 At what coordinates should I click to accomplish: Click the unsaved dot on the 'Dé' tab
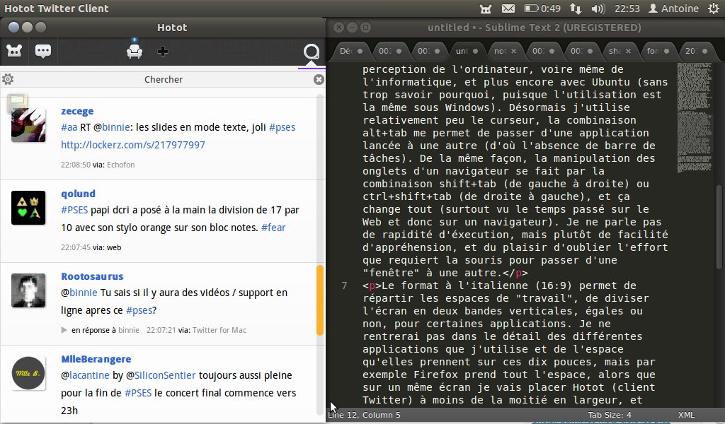[x=360, y=51]
